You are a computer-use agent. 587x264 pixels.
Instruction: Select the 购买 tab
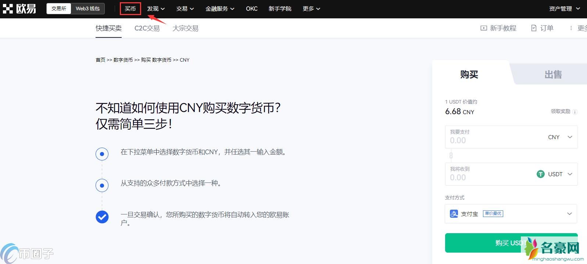[x=469, y=75]
